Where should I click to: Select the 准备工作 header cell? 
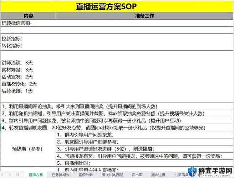(144, 16)
